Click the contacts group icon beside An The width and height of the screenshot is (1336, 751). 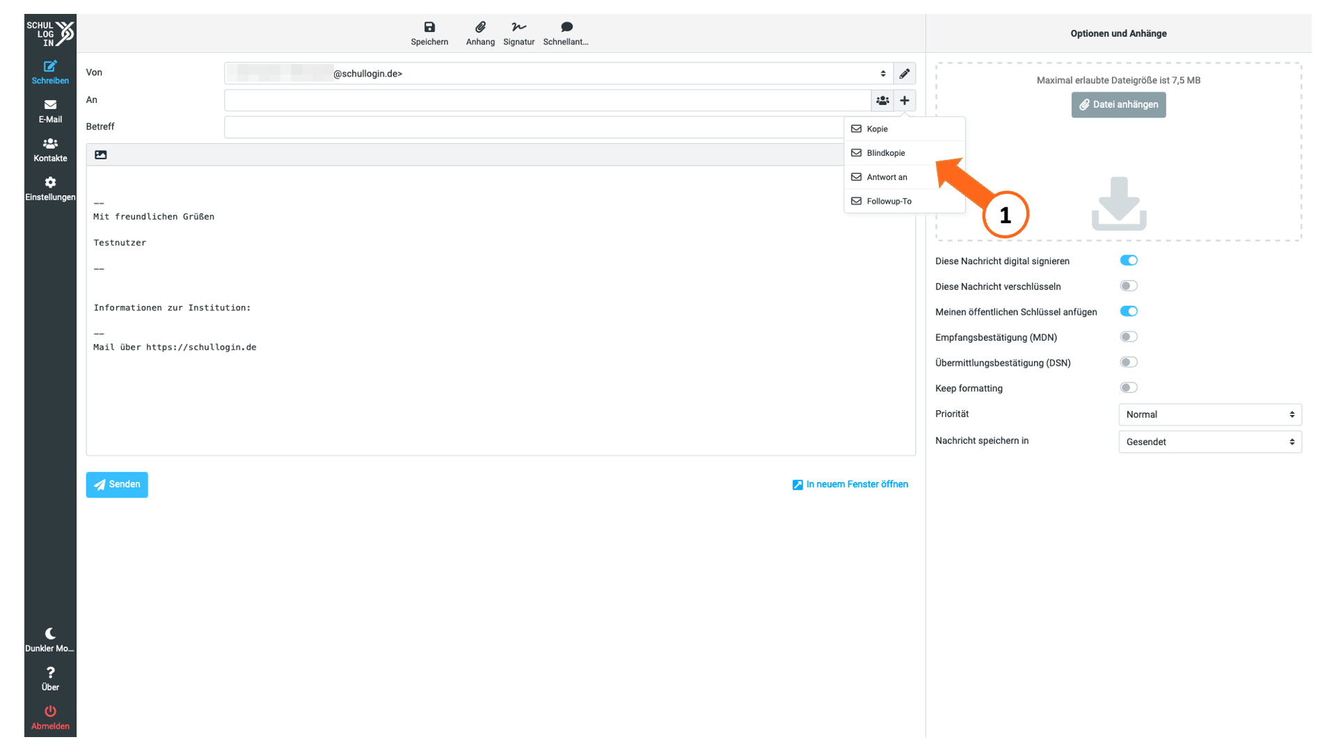click(x=882, y=101)
